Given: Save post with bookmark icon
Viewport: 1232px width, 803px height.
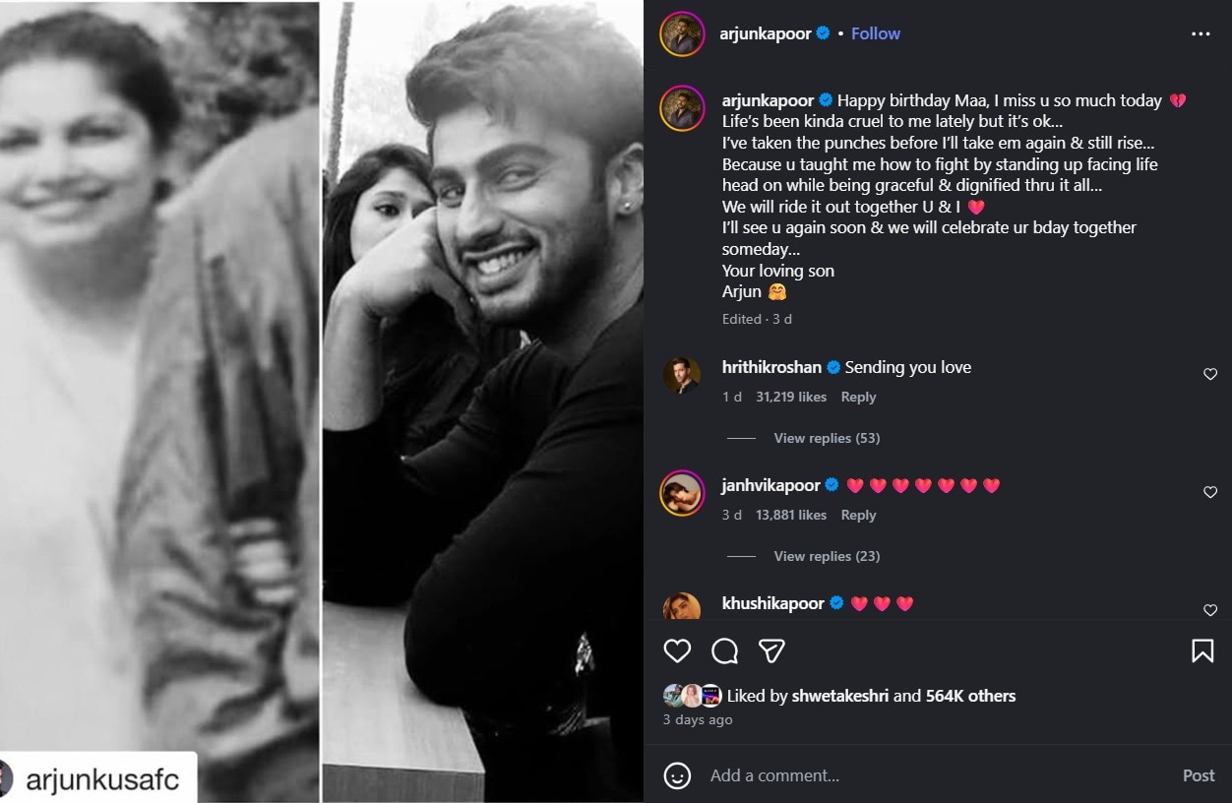Looking at the screenshot, I should (x=1201, y=650).
